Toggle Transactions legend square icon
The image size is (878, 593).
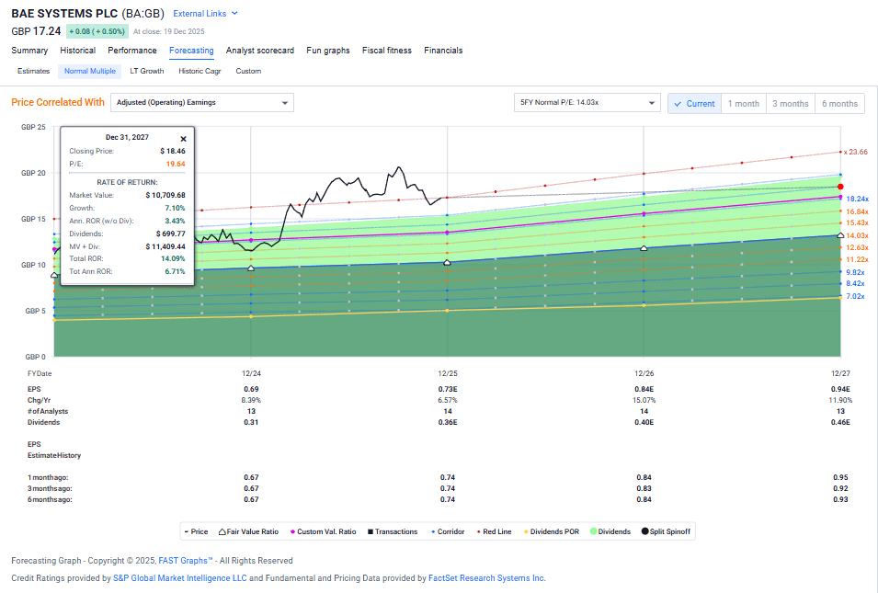point(370,531)
